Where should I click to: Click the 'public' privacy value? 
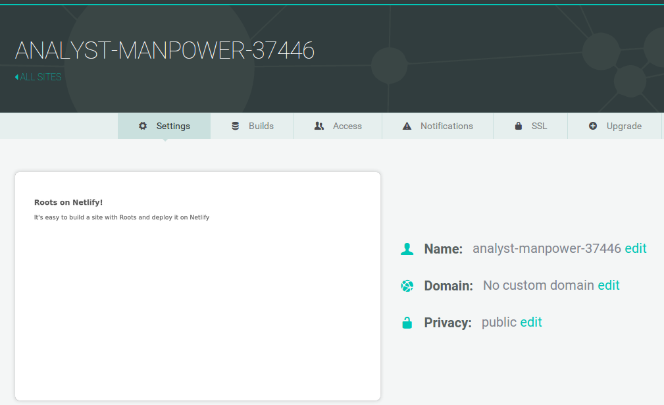tap(499, 323)
